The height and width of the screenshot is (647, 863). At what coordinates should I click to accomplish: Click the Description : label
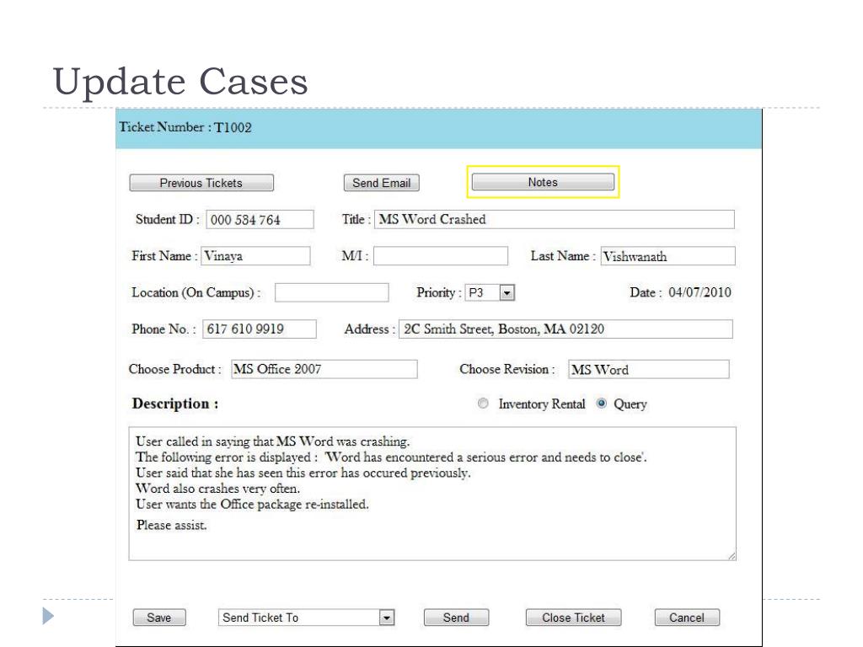(x=175, y=404)
